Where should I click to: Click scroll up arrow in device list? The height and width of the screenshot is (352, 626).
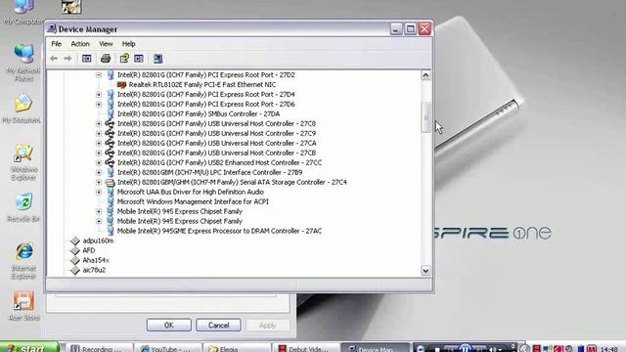[x=425, y=75]
